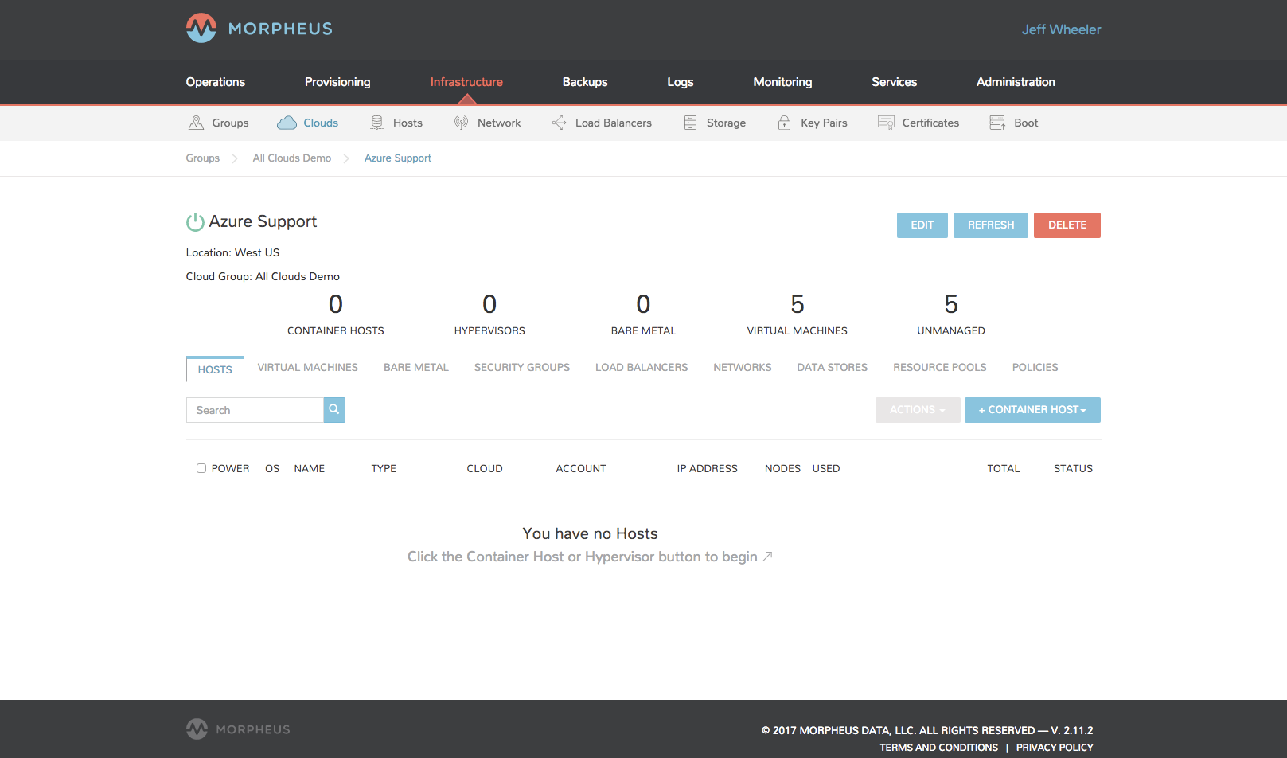The height and width of the screenshot is (758, 1287).
Task: Switch to the Policies tab
Action: (x=1035, y=367)
